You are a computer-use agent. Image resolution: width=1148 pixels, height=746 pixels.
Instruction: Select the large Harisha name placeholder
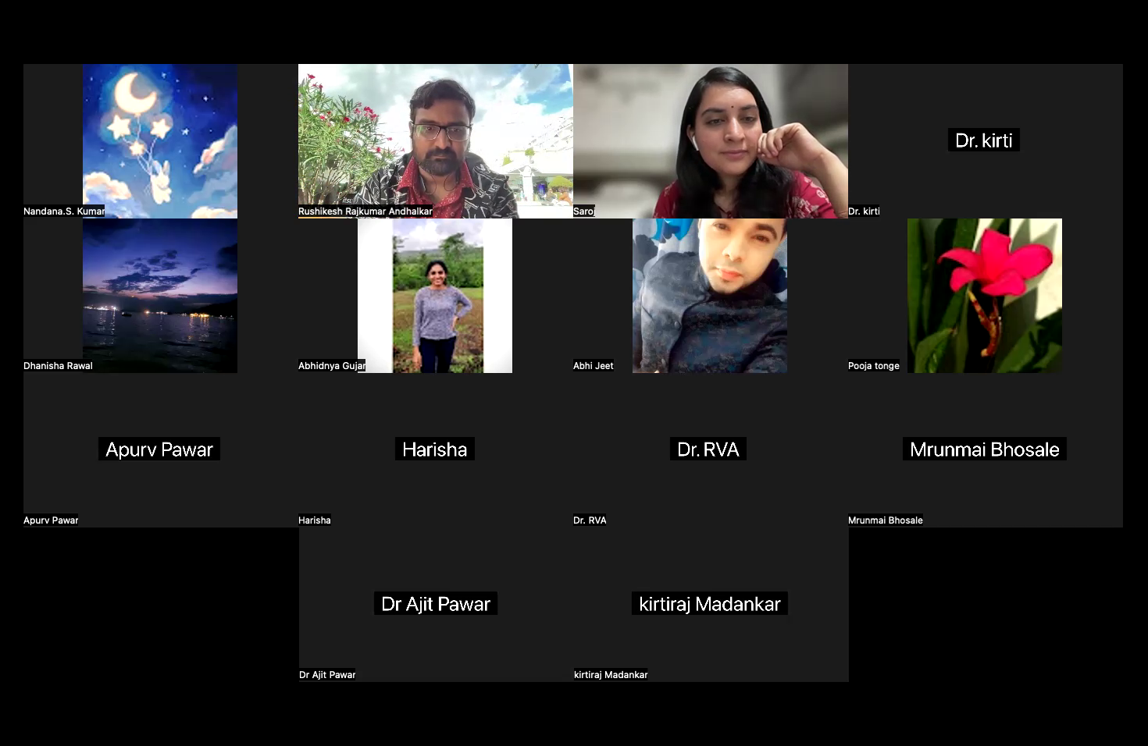(x=434, y=449)
